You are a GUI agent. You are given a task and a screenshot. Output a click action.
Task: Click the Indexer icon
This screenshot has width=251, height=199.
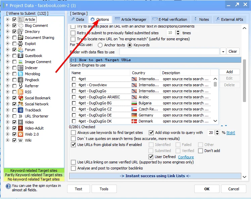20,68
